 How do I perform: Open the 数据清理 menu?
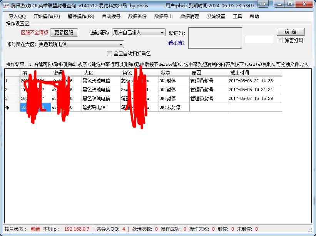point(190,17)
